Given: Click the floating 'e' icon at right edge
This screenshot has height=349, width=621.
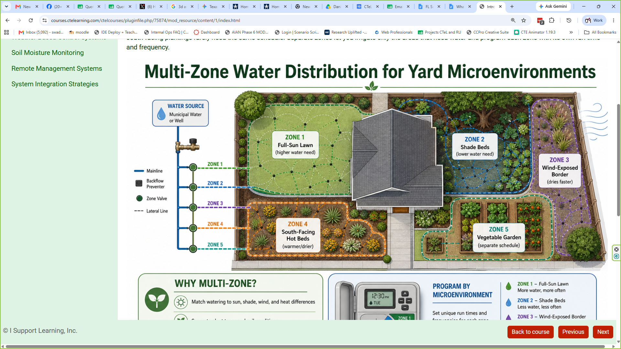Looking at the screenshot, I should pyautogui.click(x=616, y=257).
